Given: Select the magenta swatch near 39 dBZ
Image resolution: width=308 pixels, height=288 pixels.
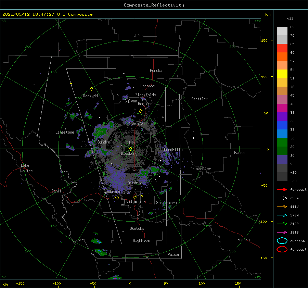Looking at the screenshot, I should 282,108.
